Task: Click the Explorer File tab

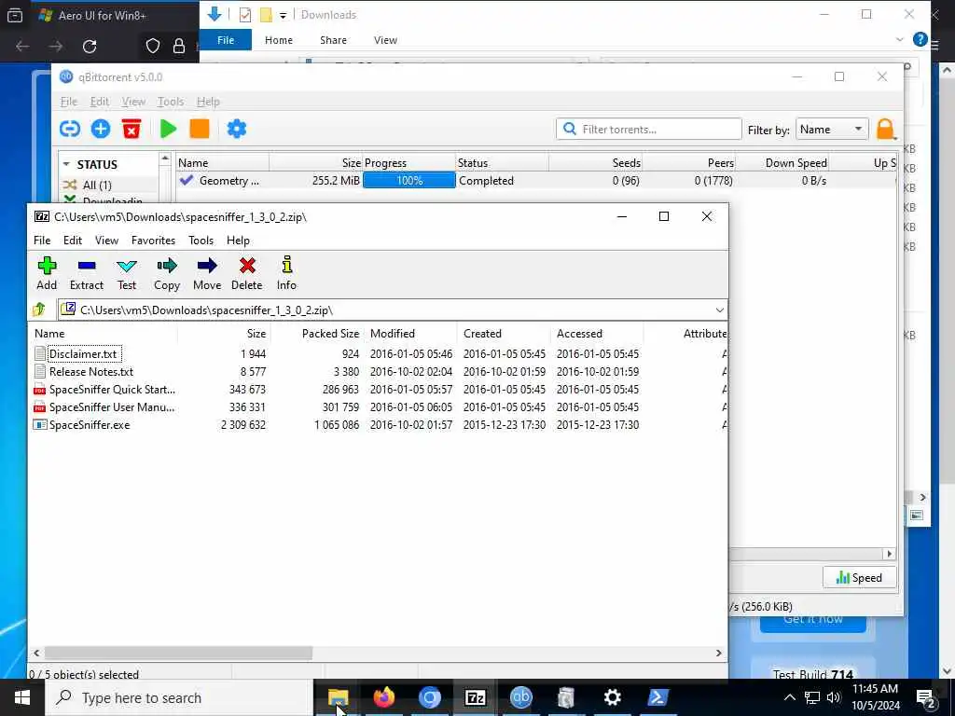Action: pos(226,40)
